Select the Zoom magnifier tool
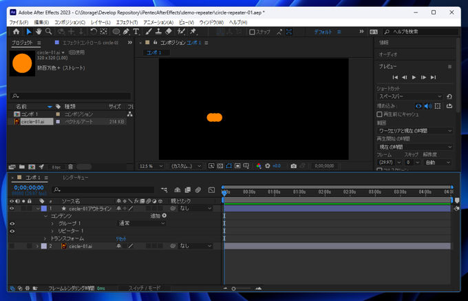468x301 pixels. [x=49, y=32]
